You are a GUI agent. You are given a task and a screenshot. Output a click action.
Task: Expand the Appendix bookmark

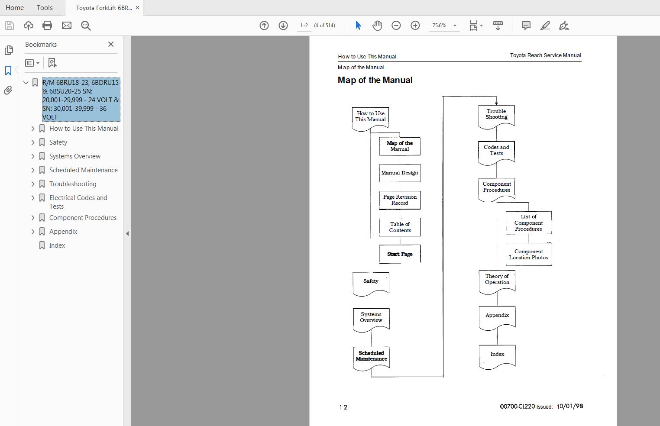[x=33, y=232]
